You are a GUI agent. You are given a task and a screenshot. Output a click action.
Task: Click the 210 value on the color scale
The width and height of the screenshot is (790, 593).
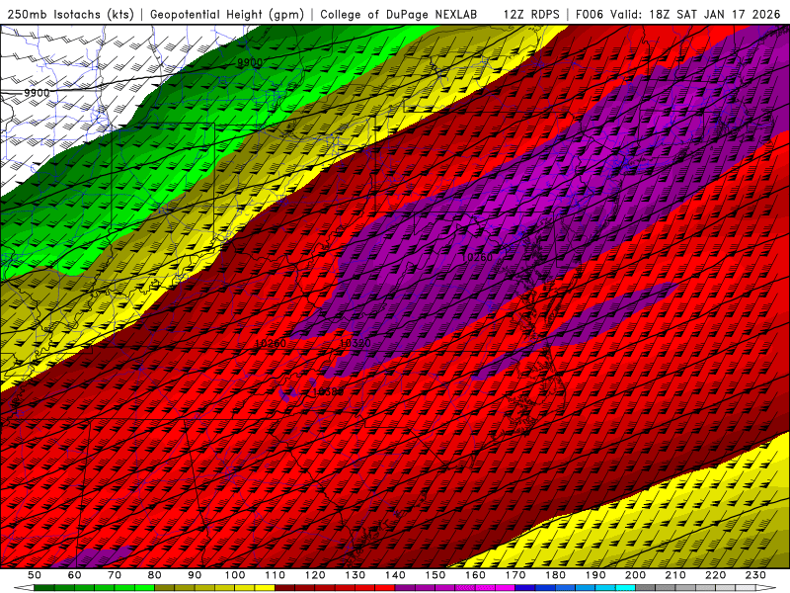pyautogui.click(x=675, y=575)
